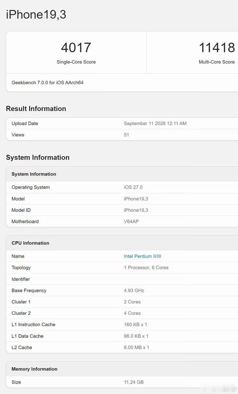Image resolution: width=238 pixels, height=394 pixels.
Task: Select the 96.0 KB x 1 value
Action: (x=136, y=336)
